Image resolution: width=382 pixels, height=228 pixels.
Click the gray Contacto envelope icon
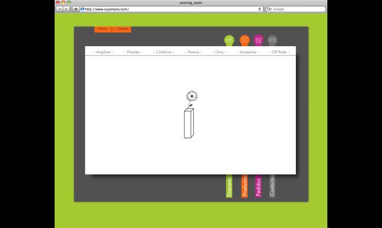pyautogui.click(x=272, y=40)
